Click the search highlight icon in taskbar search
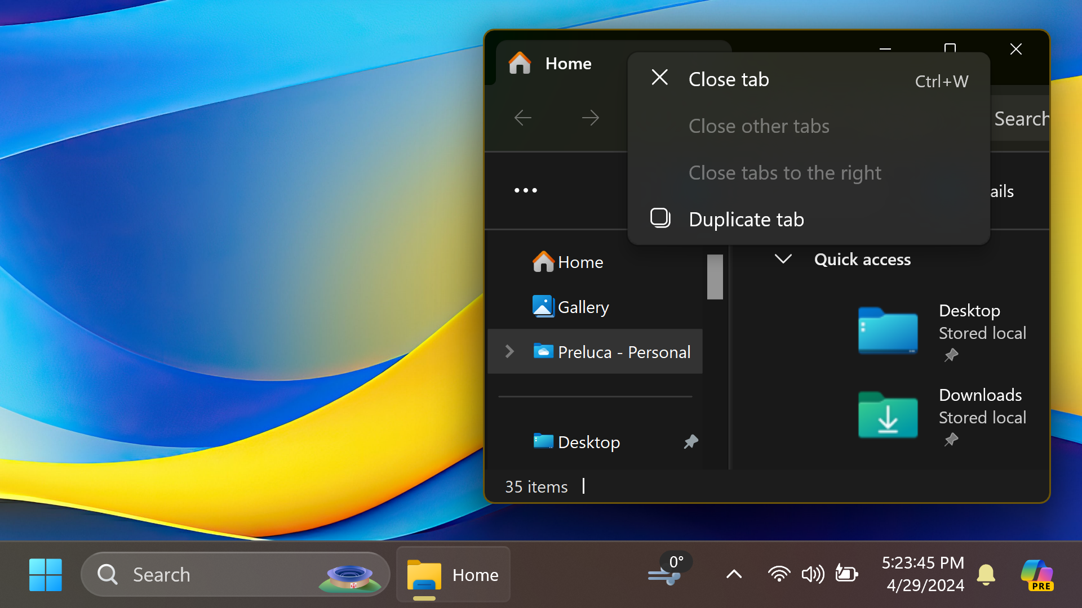 coord(350,579)
